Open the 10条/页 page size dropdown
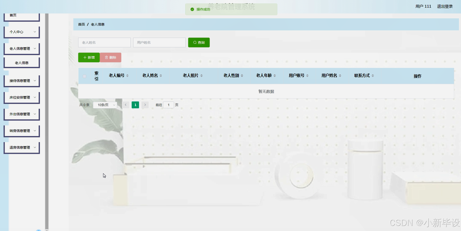This screenshot has width=461, height=231. (105, 105)
